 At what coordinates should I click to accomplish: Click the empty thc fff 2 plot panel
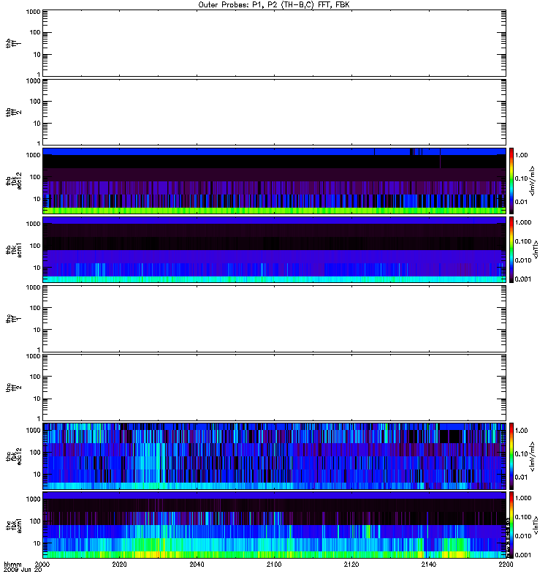274,388
